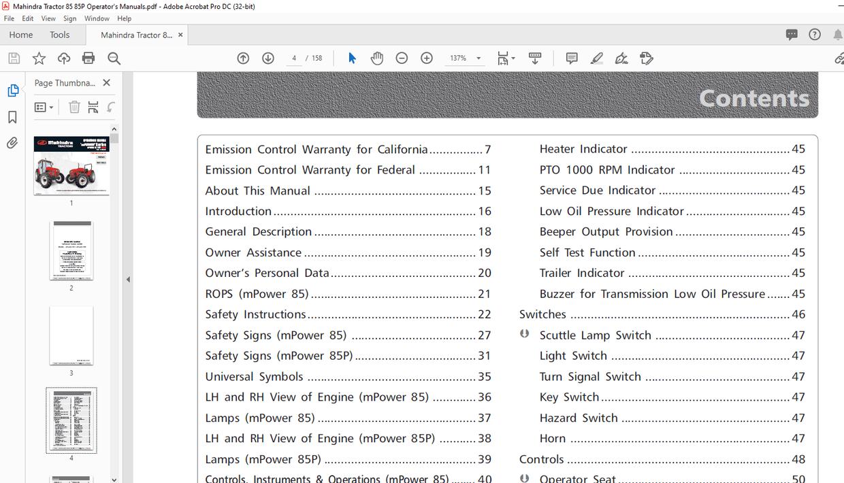Open the Bookmarks panel

tap(13, 117)
